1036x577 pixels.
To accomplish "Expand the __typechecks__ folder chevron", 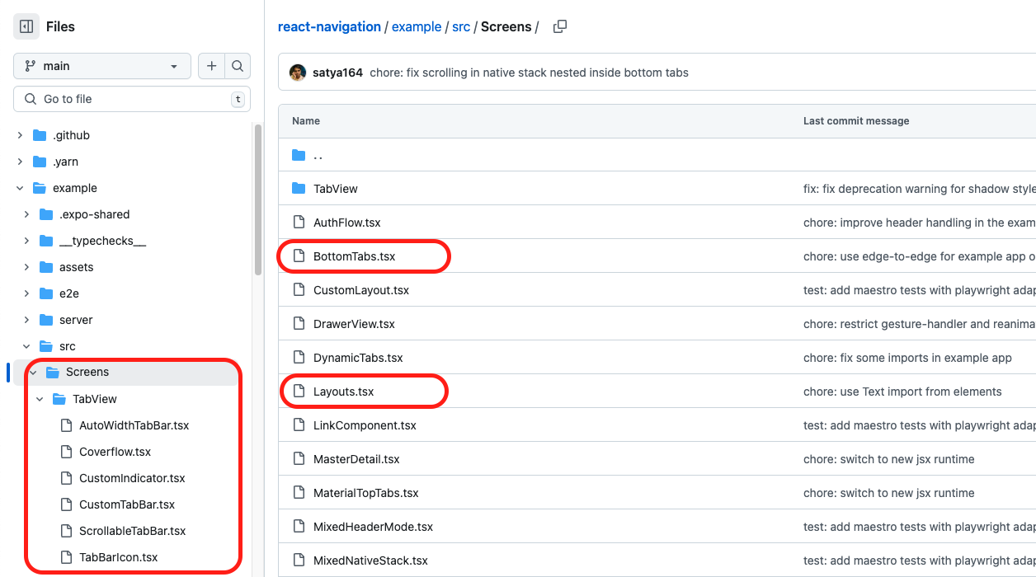I will point(26,241).
